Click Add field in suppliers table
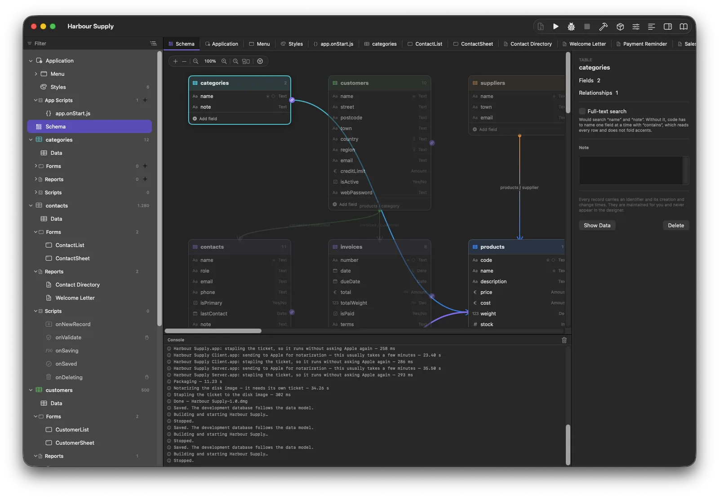 pos(485,129)
